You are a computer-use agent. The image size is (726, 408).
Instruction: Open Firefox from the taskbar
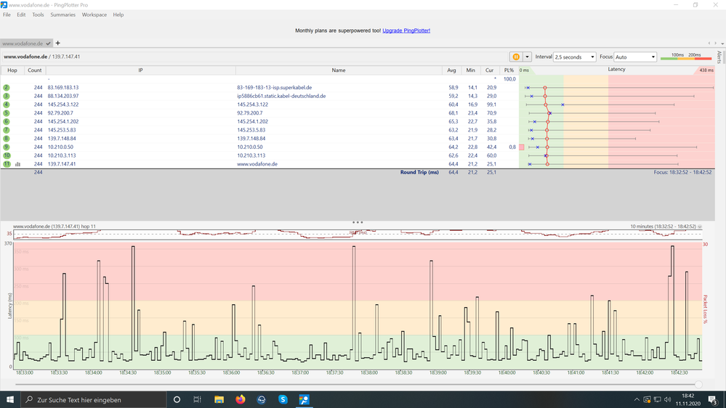pyautogui.click(x=241, y=399)
